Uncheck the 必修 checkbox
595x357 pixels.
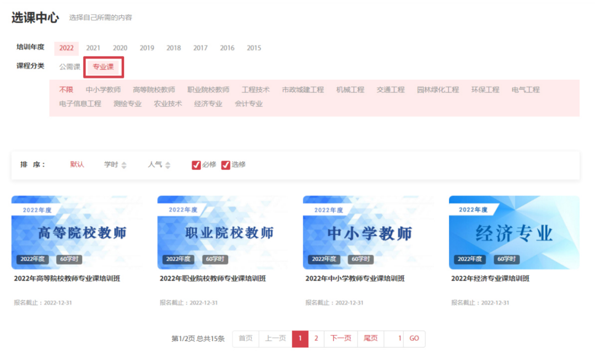coord(197,164)
